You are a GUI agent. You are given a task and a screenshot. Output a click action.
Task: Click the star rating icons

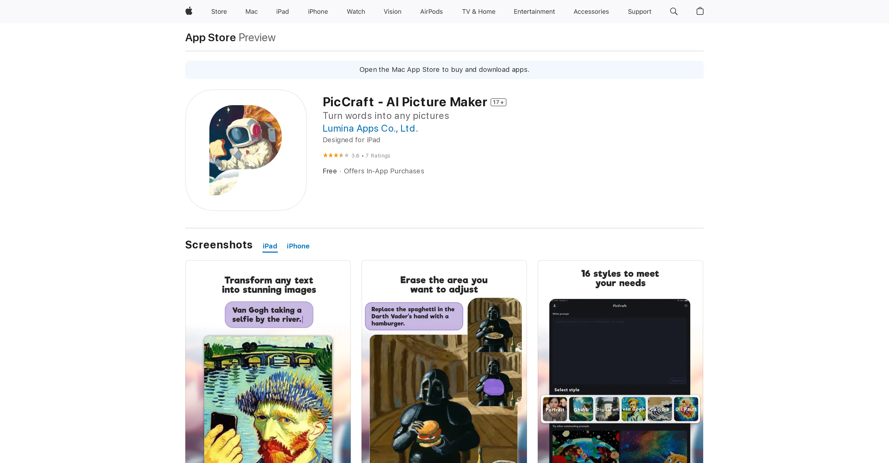pos(336,155)
